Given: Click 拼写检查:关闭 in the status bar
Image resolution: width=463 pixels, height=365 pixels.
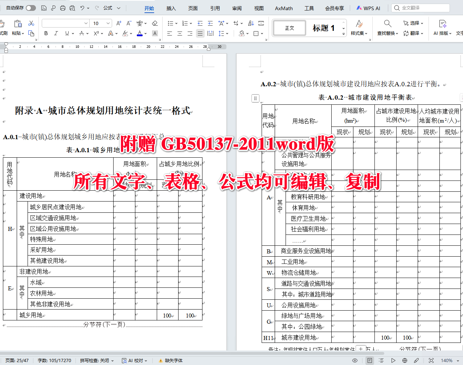Looking at the screenshot, I should pyautogui.click(x=94, y=361).
